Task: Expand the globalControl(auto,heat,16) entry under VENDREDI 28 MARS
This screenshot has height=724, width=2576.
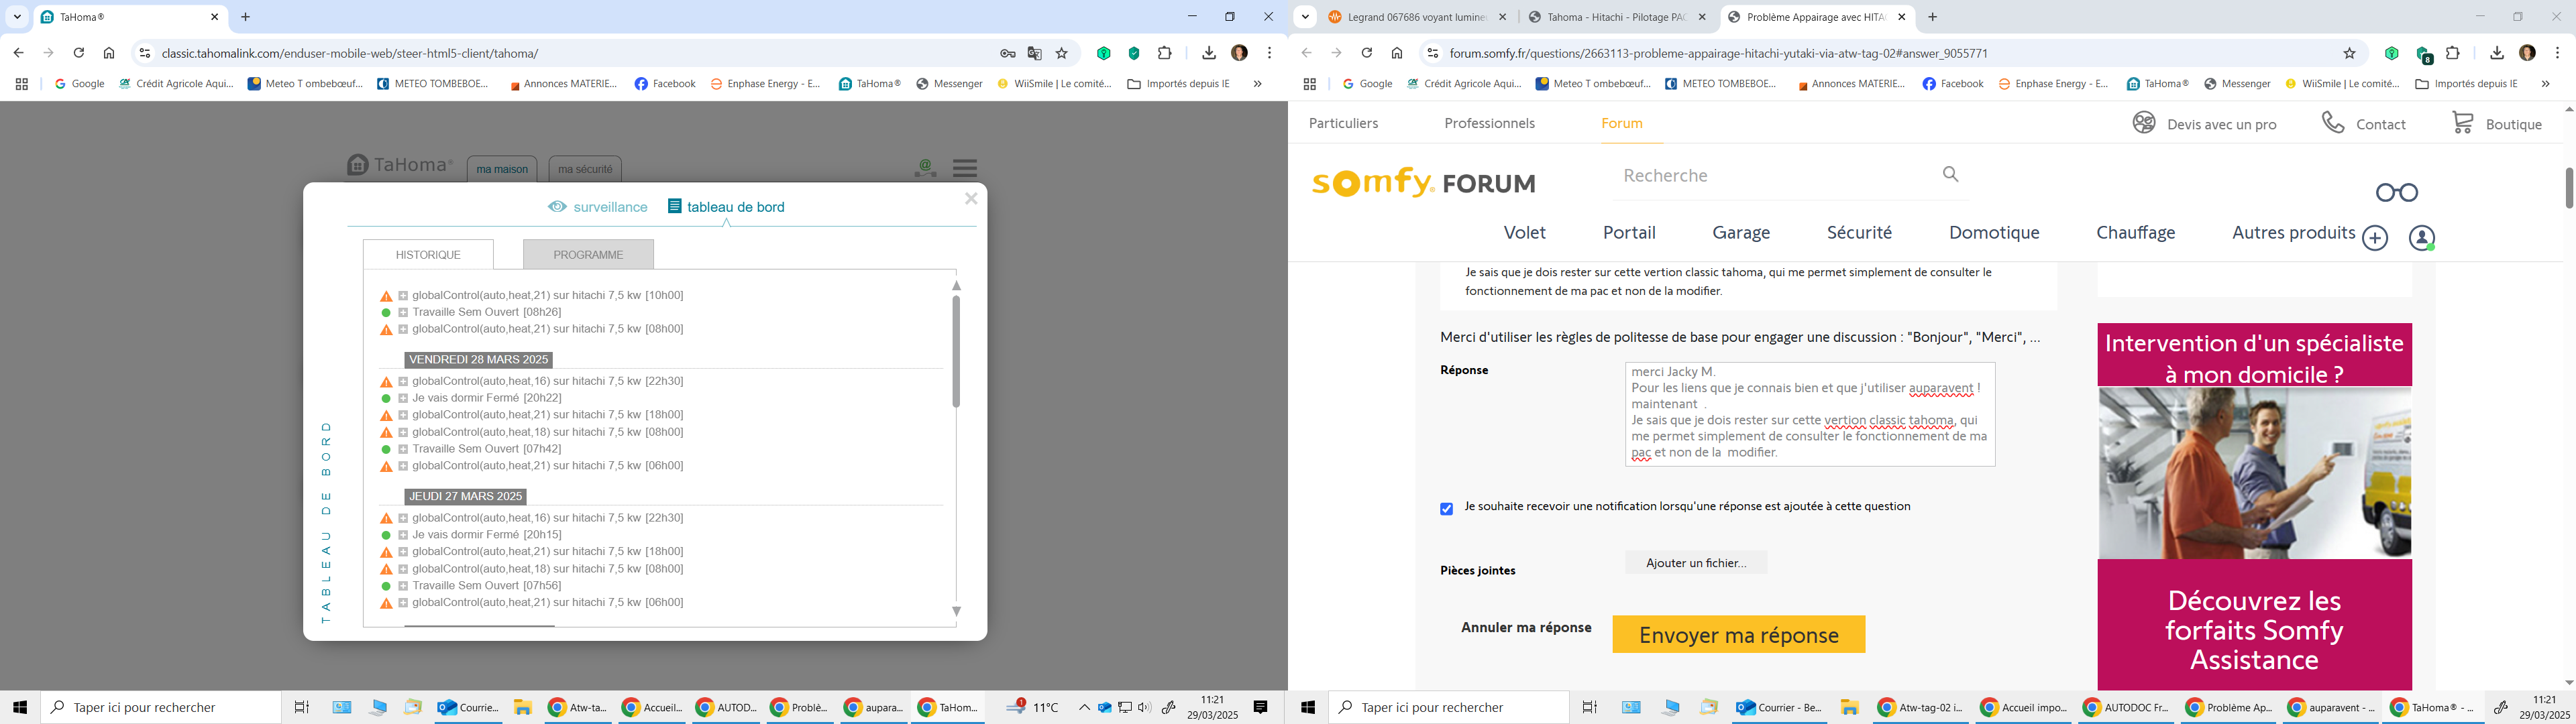Action: (403, 382)
